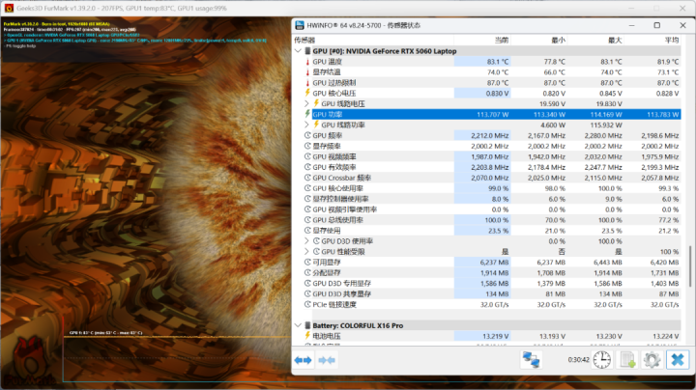Click the 113.707 W current power value
This screenshot has height=390, width=696.
[x=492, y=114]
